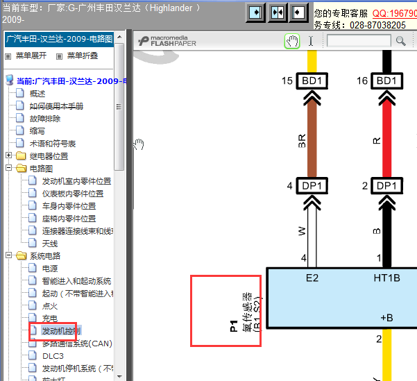Collapse all menus with 菜单折叠

(x=83, y=56)
